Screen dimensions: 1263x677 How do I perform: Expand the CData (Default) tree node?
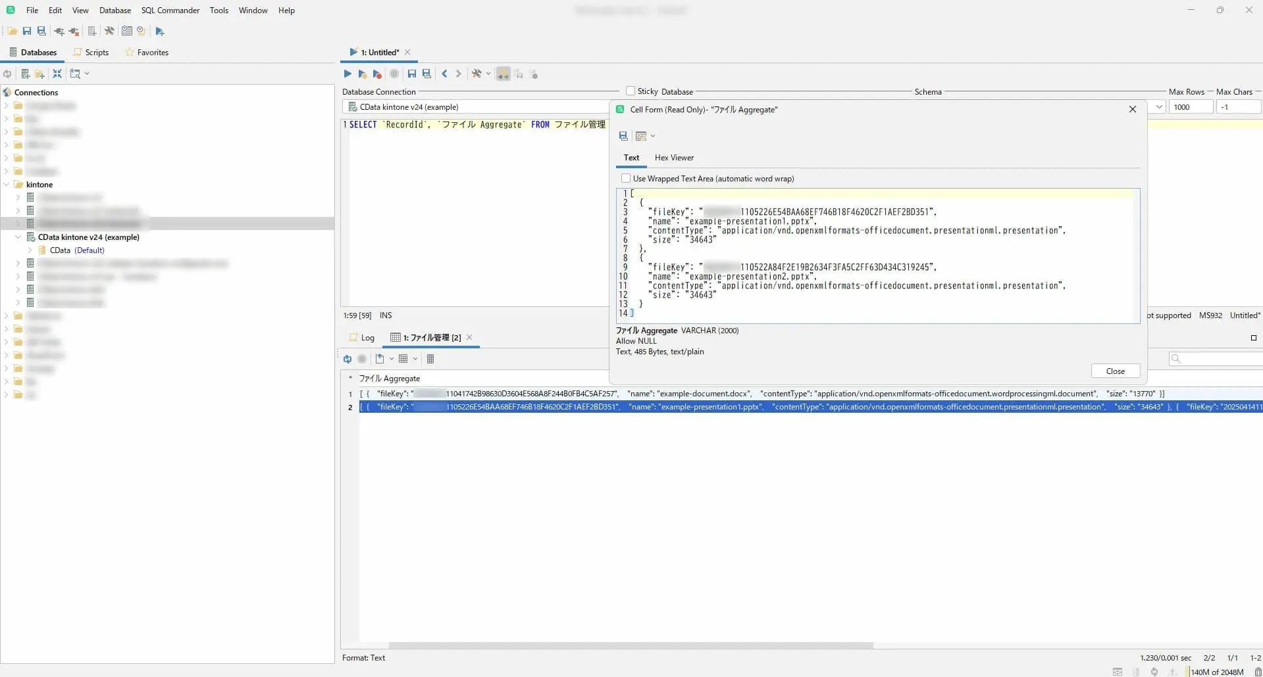[30, 250]
